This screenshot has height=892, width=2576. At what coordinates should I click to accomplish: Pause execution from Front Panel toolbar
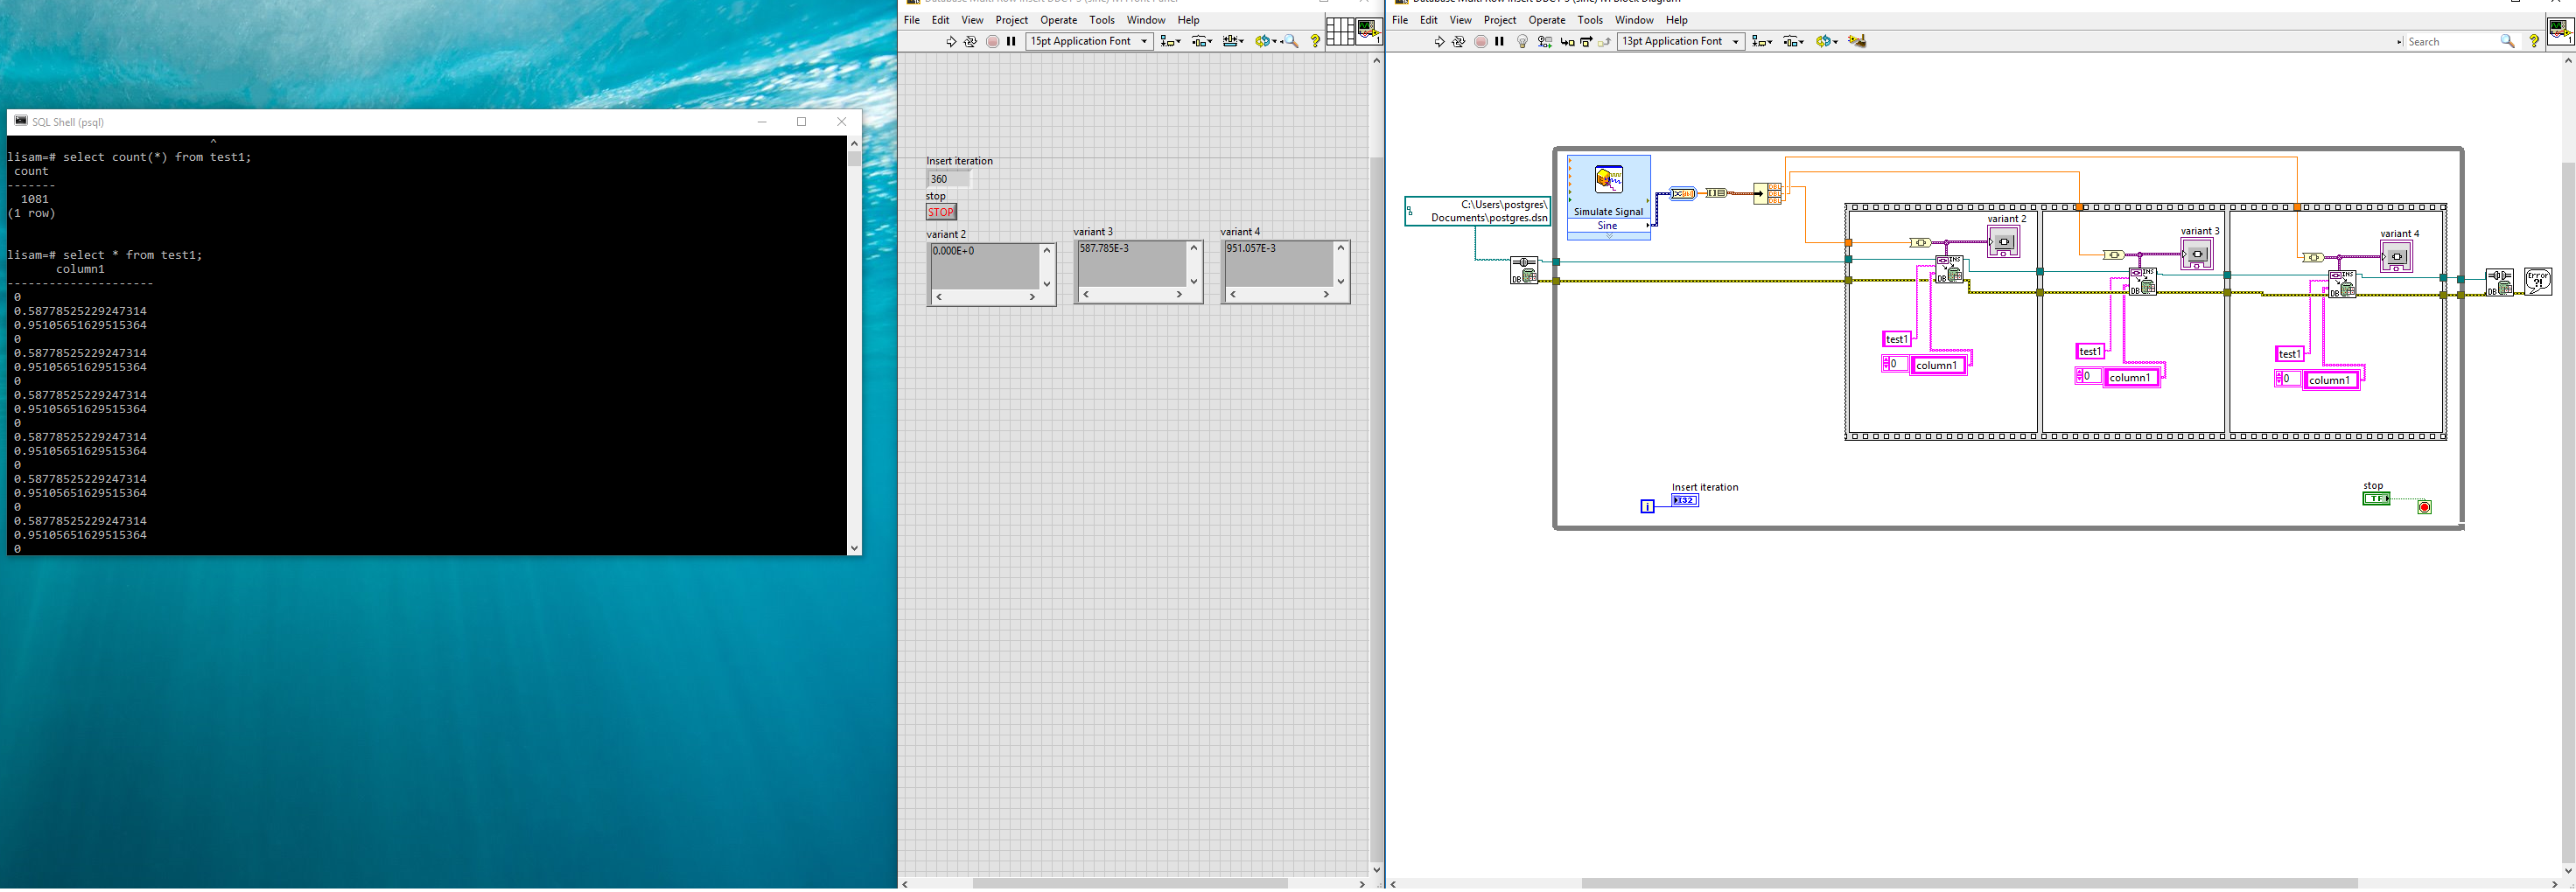point(1011,41)
